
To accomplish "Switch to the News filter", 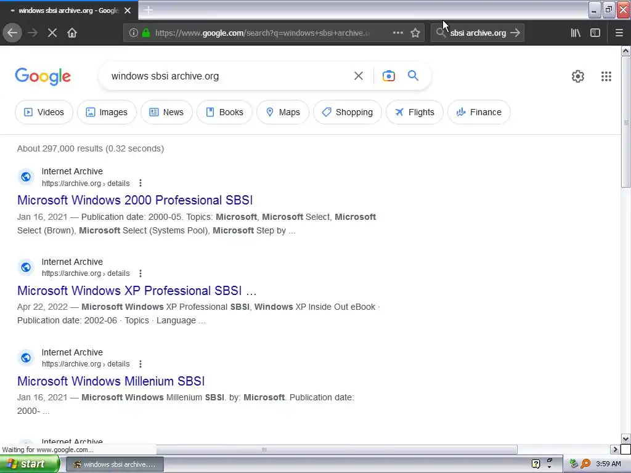I will pos(166,112).
